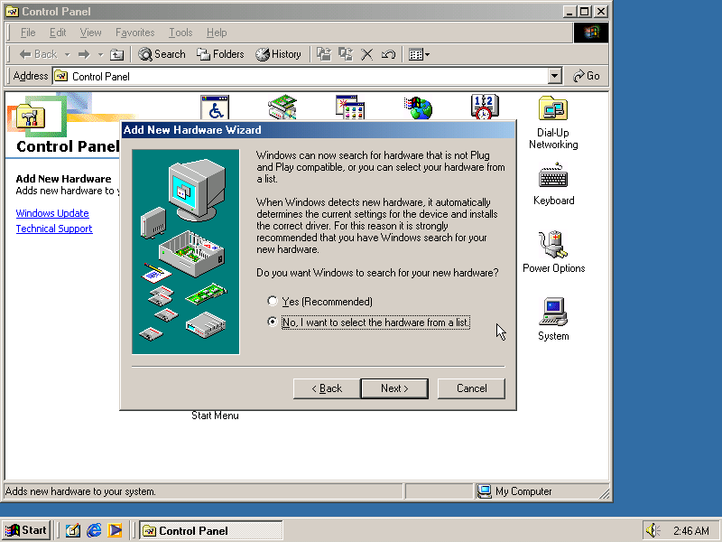Image resolution: width=722 pixels, height=542 pixels.
Task: Toggle the Folders pane in Explorer
Action: pos(220,54)
